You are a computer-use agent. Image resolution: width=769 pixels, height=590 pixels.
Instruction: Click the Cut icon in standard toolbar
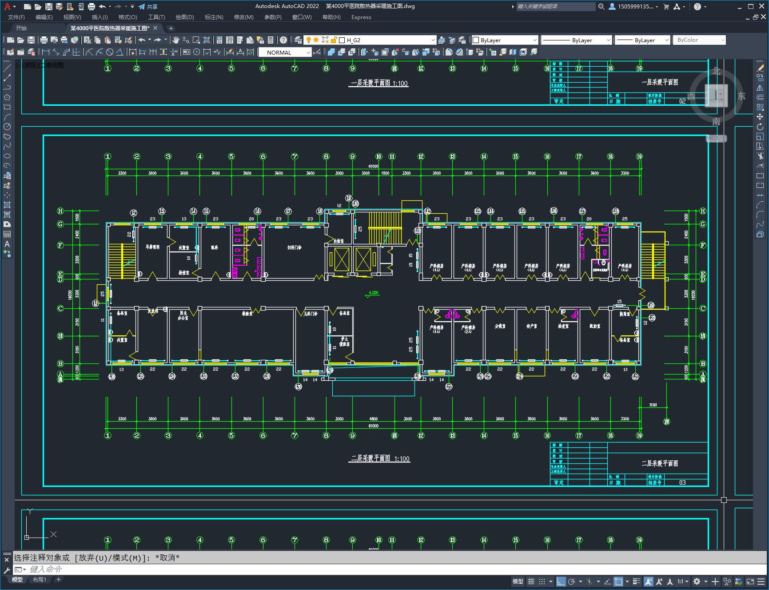coord(88,40)
